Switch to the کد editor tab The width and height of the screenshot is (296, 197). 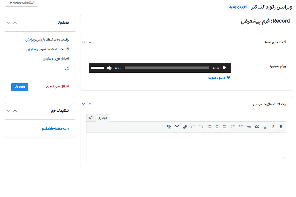click(x=90, y=118)
